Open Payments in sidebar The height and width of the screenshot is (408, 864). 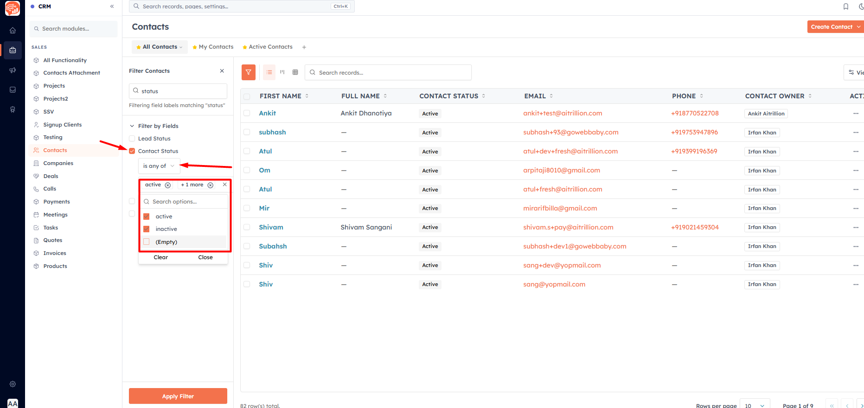coord(57,202)
